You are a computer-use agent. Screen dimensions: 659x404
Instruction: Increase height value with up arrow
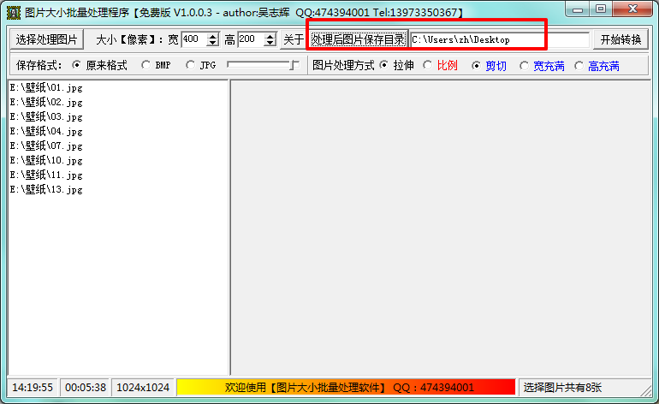coord(270,36)
